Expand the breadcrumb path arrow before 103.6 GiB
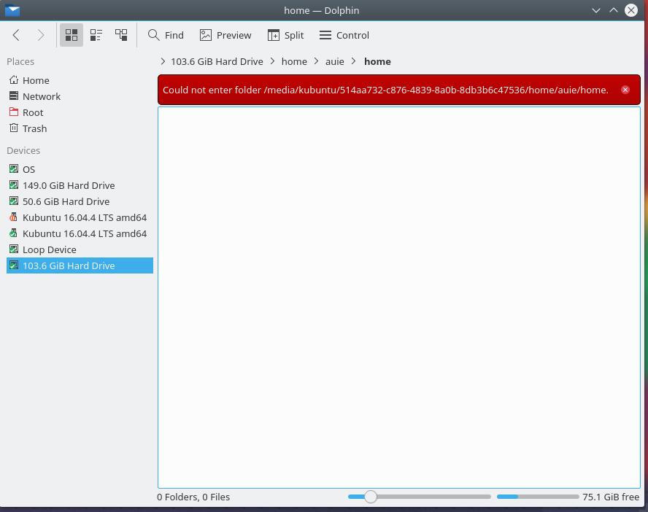 tap(163, 61)
